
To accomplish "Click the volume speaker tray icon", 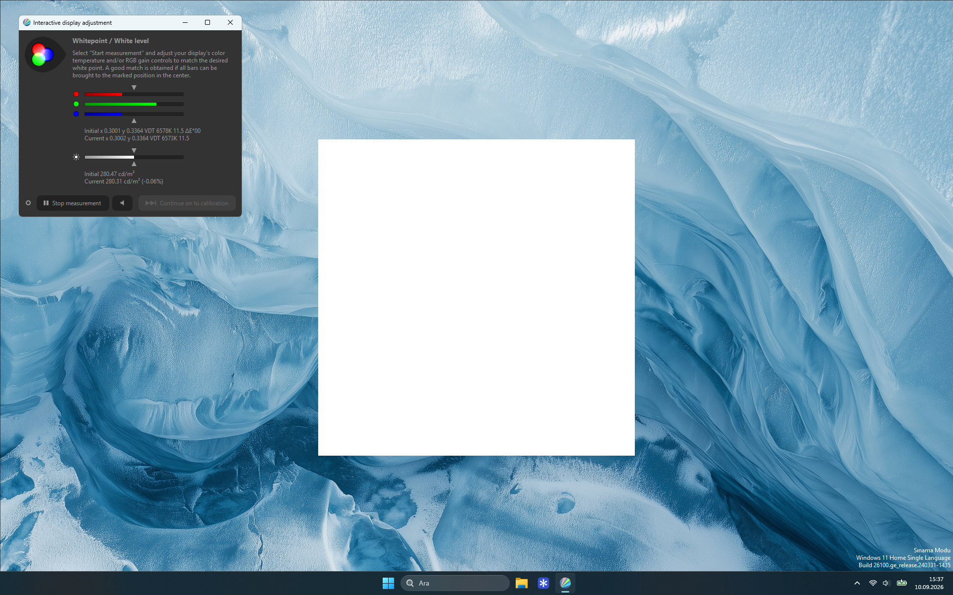I will (886, 583).
